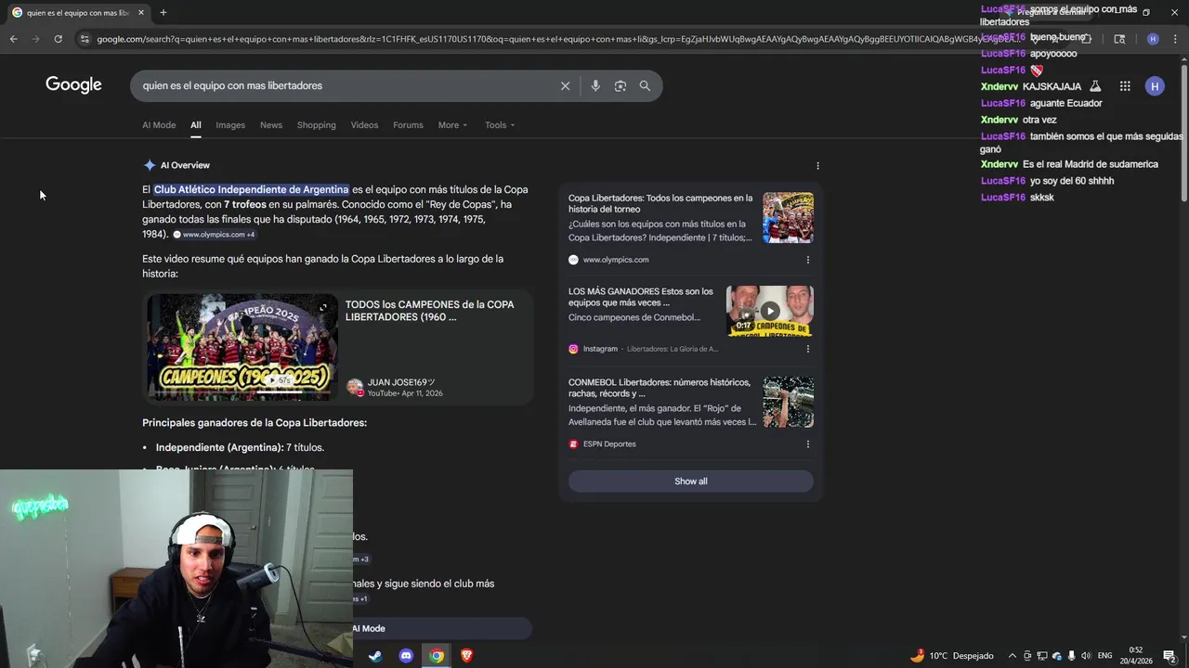
Task: Open Google Lens image search icon
Action: [620, 85]
